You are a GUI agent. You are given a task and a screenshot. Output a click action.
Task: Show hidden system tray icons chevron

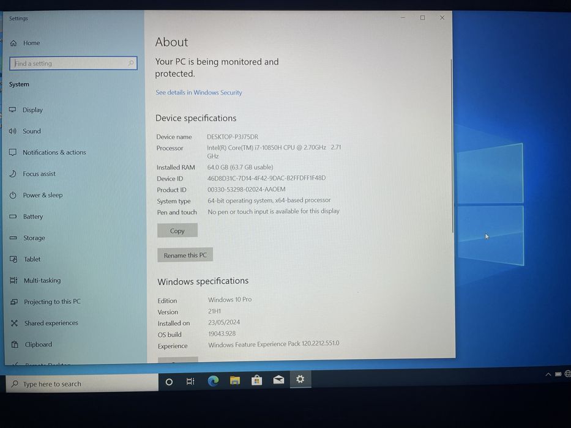coord(548,374)
